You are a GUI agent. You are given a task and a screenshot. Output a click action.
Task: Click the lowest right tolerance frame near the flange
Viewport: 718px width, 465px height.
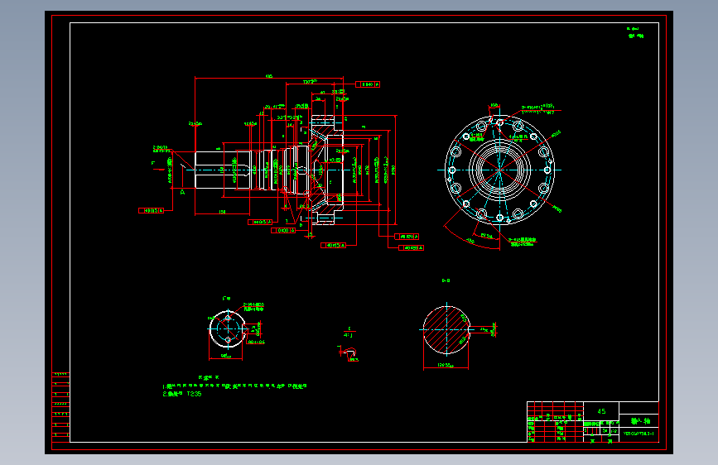pyautogui.click(x=412, y=247)
